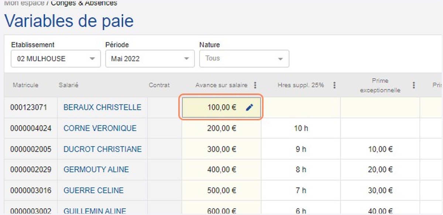The height and width of the screenshot is (215, 443).
Task: Open the Prime exceptionnelle column options menu
Action: [414, 85]
